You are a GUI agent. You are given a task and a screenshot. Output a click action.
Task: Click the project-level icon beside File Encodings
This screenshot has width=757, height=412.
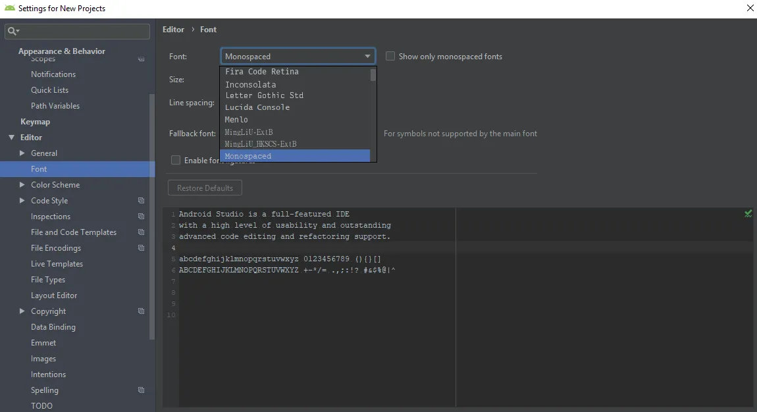click(x=141, y=248)
